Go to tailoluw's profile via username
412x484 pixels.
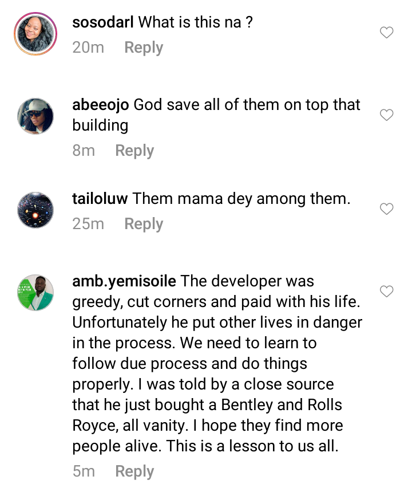point(101,199)
